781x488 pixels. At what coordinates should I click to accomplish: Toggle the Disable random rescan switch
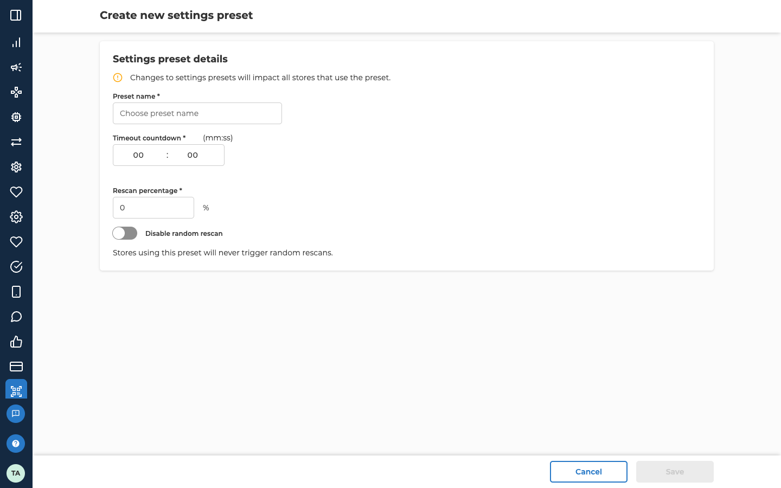coord(125,233)
